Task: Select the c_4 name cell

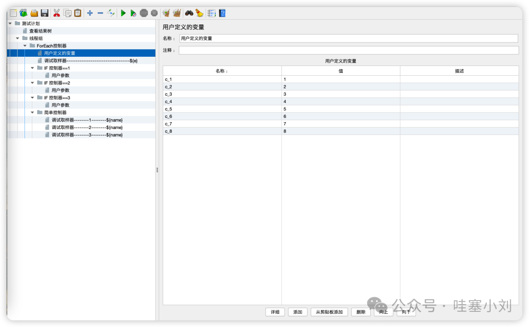Action: point(222,101)
